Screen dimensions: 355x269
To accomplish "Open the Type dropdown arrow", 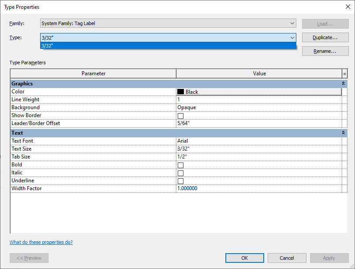I will 292,37.
